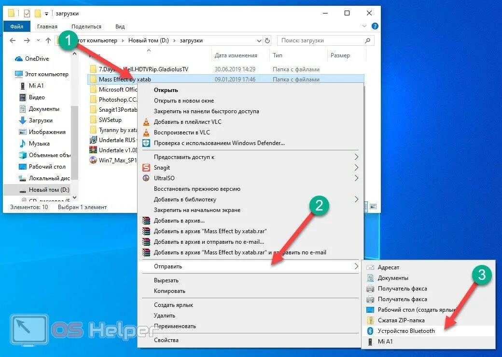Click the Документы icon in the Send to submenu
Screen dimensions: 502x357
(x=370, y=278)
